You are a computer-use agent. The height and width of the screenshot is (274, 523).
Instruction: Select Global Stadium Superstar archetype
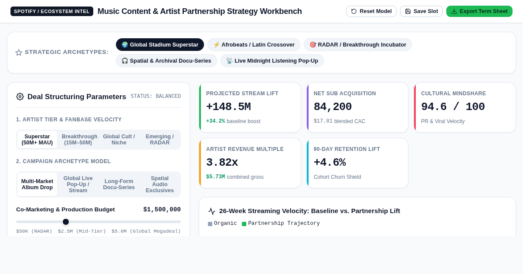click(x=160, y=44)
